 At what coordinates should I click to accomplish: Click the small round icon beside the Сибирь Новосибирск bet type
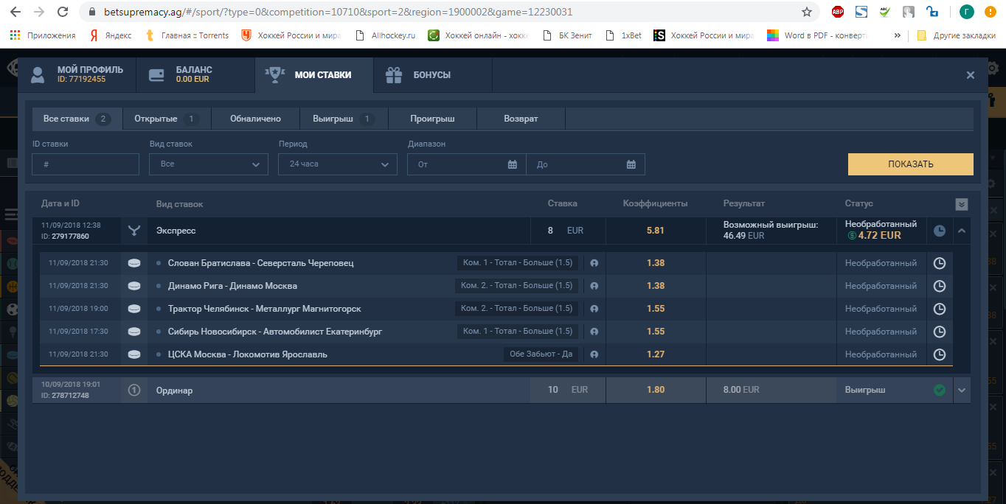(x=594, y=332)
